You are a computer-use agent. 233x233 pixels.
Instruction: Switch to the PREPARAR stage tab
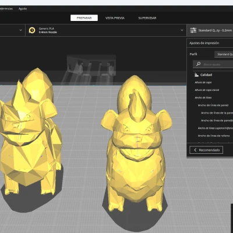(x=84, y=18)
